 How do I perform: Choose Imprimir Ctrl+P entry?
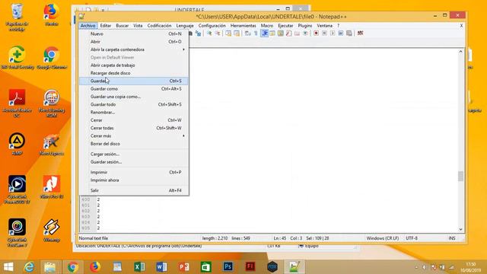[x=134, y=172]
